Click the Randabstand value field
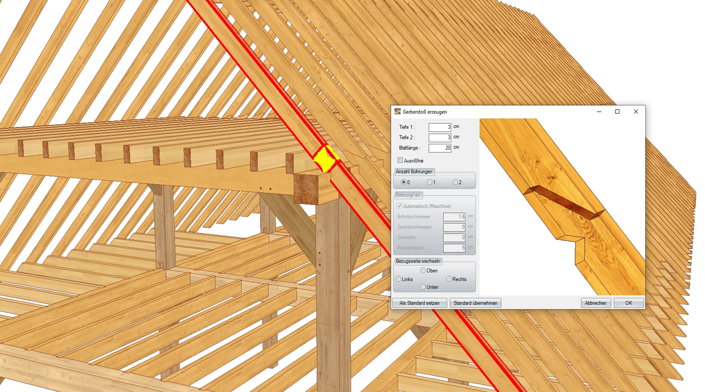Image resolution: width=705 pixels, height=392 pixels. pos(454,248)
